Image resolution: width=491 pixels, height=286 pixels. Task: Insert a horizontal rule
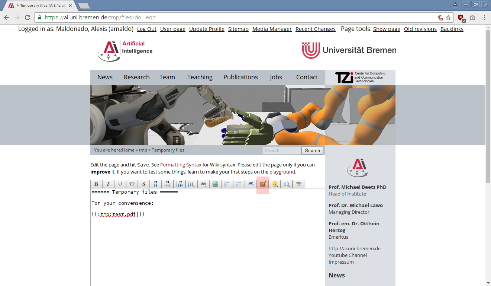[x=251, y=184]
